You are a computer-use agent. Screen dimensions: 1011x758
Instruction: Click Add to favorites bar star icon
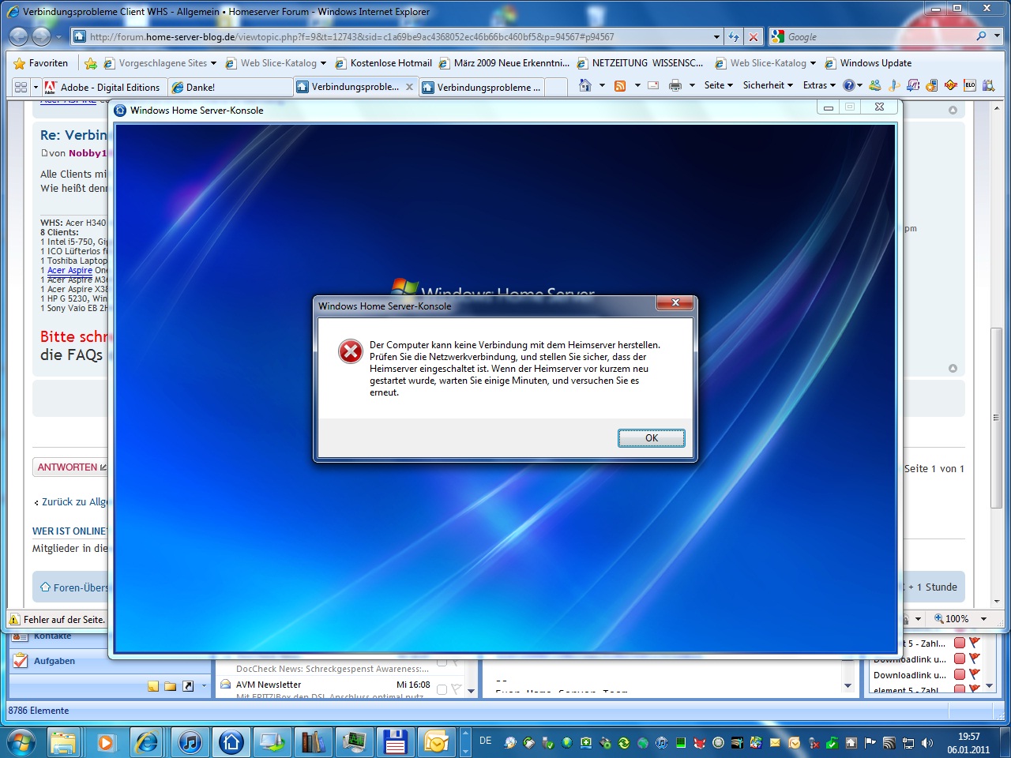tap(91, 63)
